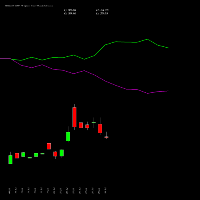Select the red candle with long upper wick
Screen dimensions: 200x200
click(81, 125)
